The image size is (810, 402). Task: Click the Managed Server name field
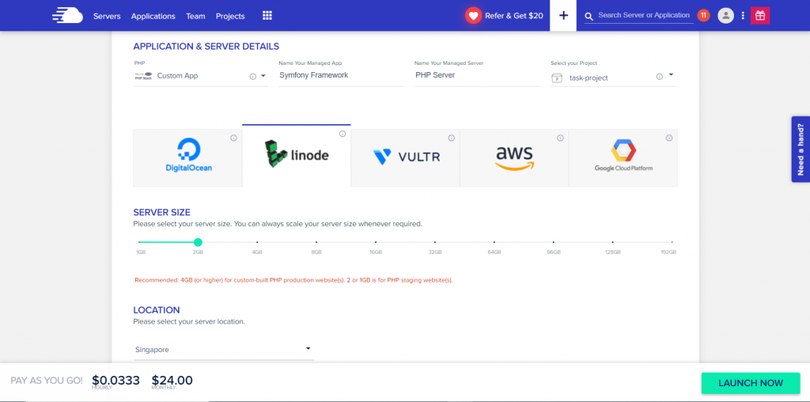[x=477, y=75]
